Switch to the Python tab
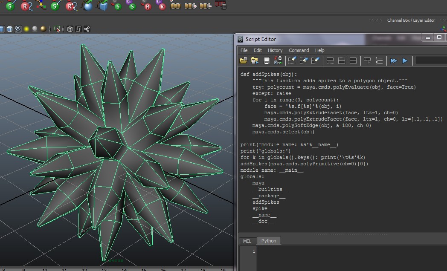The width and height of the screenshot is (447, 271). [x=269, y=241]
